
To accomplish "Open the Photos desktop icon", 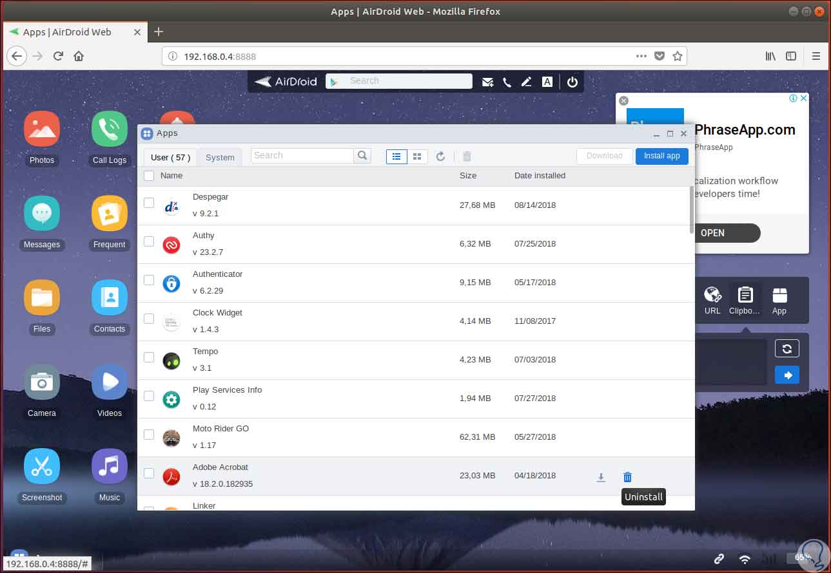I will click(42, 129).
